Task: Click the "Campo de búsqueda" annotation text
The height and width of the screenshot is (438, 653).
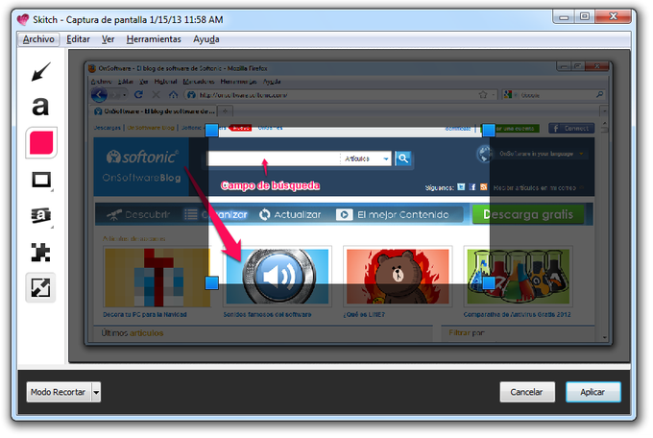Action: coord(270,185)
